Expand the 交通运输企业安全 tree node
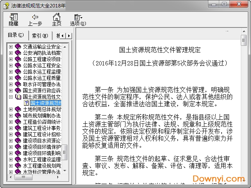The image size is (251, 188). tap(11, 47)
